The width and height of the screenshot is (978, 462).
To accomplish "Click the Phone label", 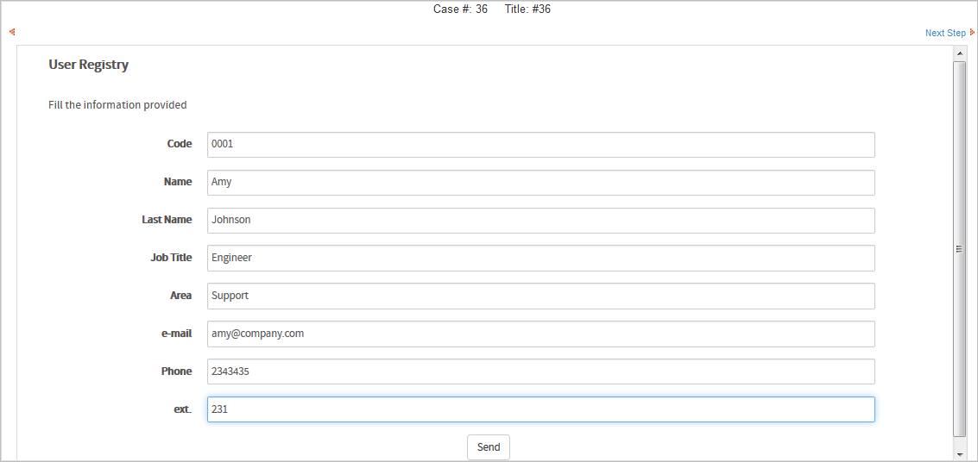I will point(176,371).
